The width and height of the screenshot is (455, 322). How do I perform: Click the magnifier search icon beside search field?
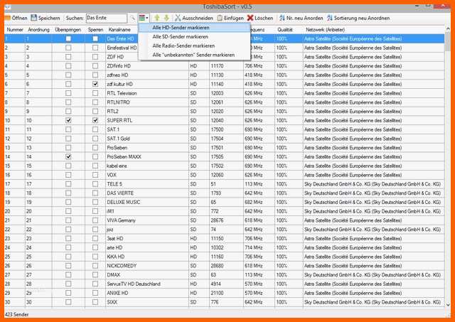[132, 18]
